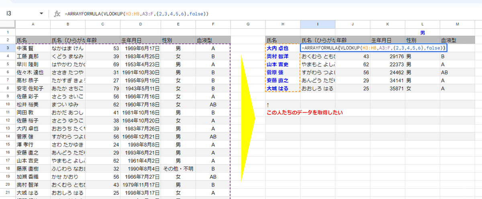Click blue 大内 卓也 in column H

283,48
